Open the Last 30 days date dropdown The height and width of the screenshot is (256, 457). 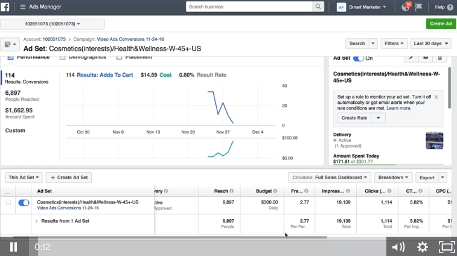tap(431, 43)
